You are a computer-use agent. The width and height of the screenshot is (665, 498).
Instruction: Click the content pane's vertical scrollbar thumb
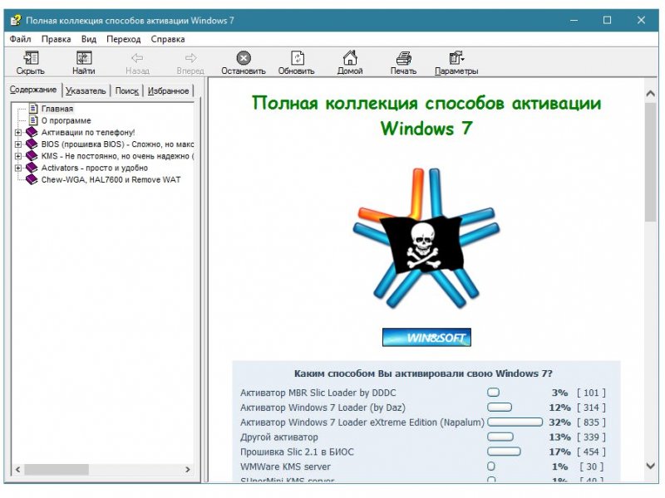click(x=651, y=162)
